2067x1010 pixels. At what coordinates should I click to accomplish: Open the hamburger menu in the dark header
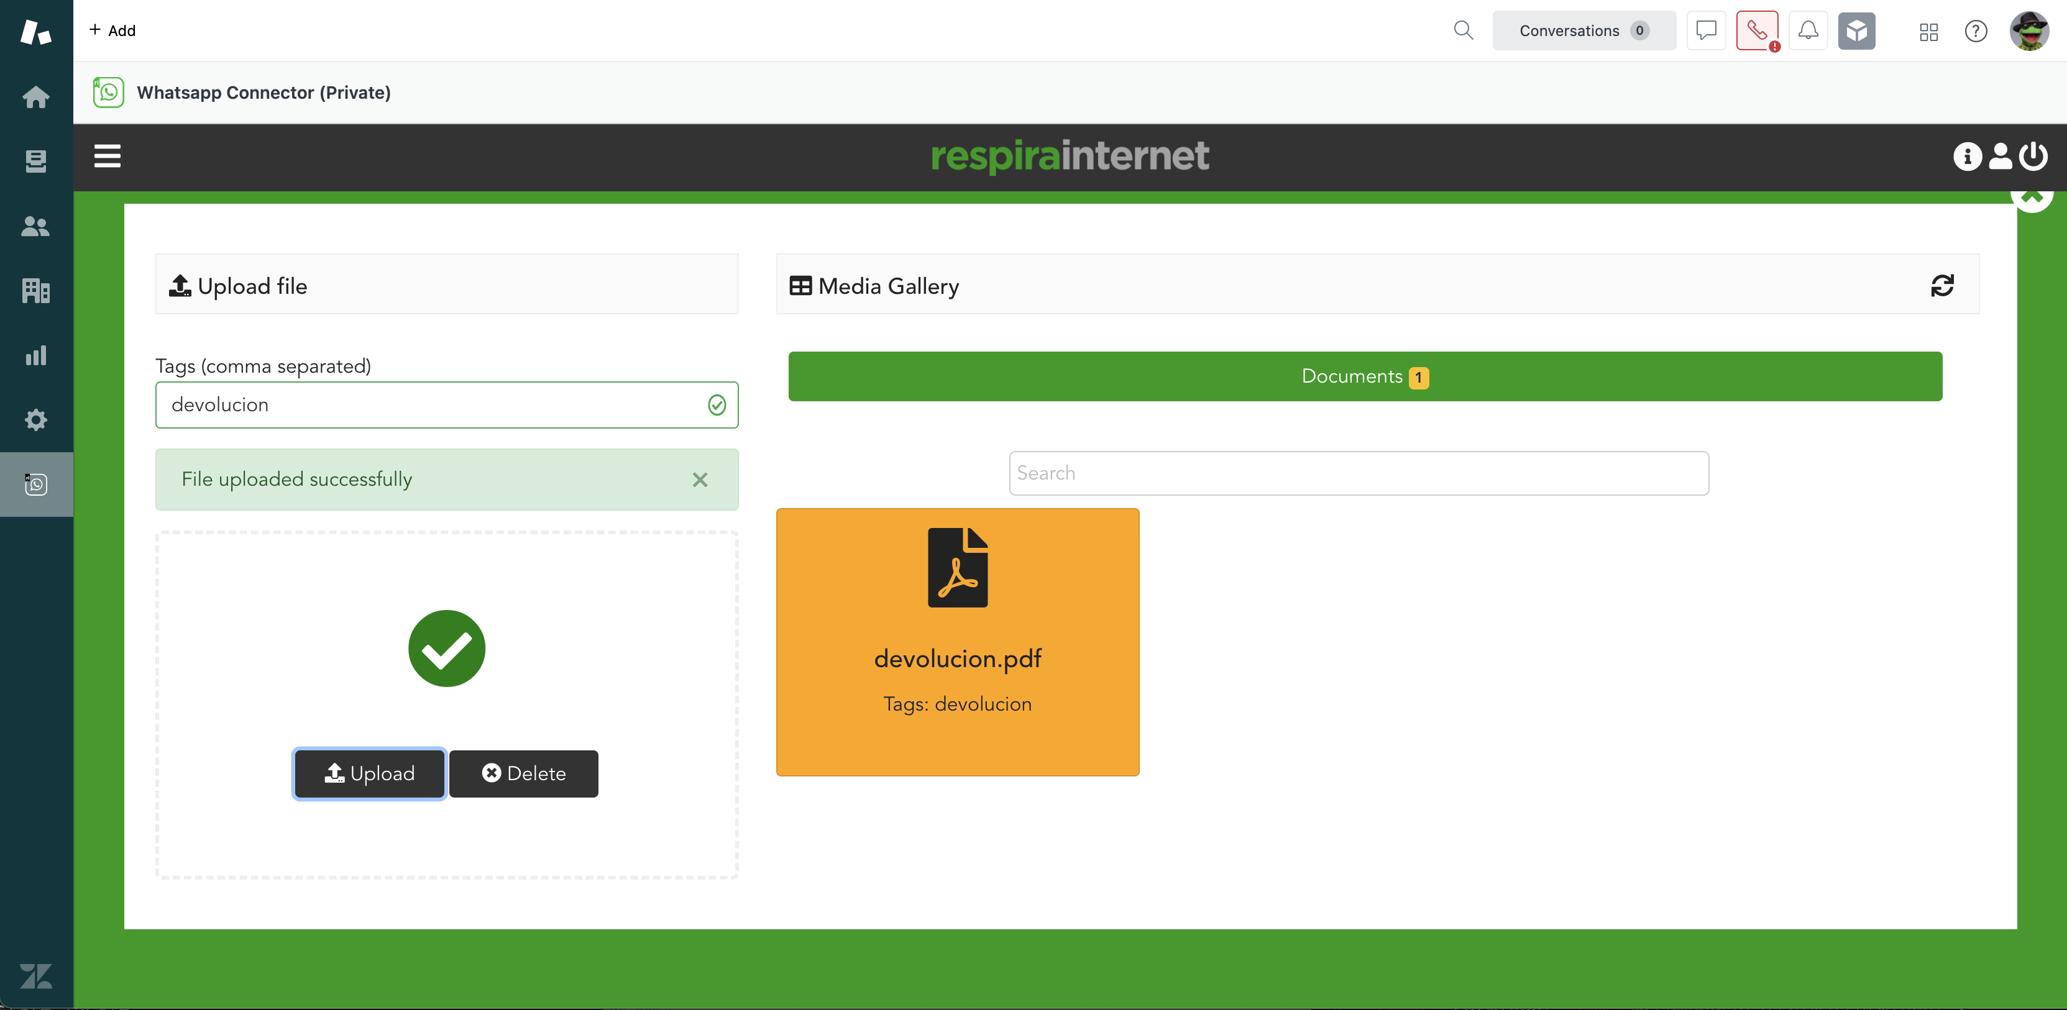(108, 157)
